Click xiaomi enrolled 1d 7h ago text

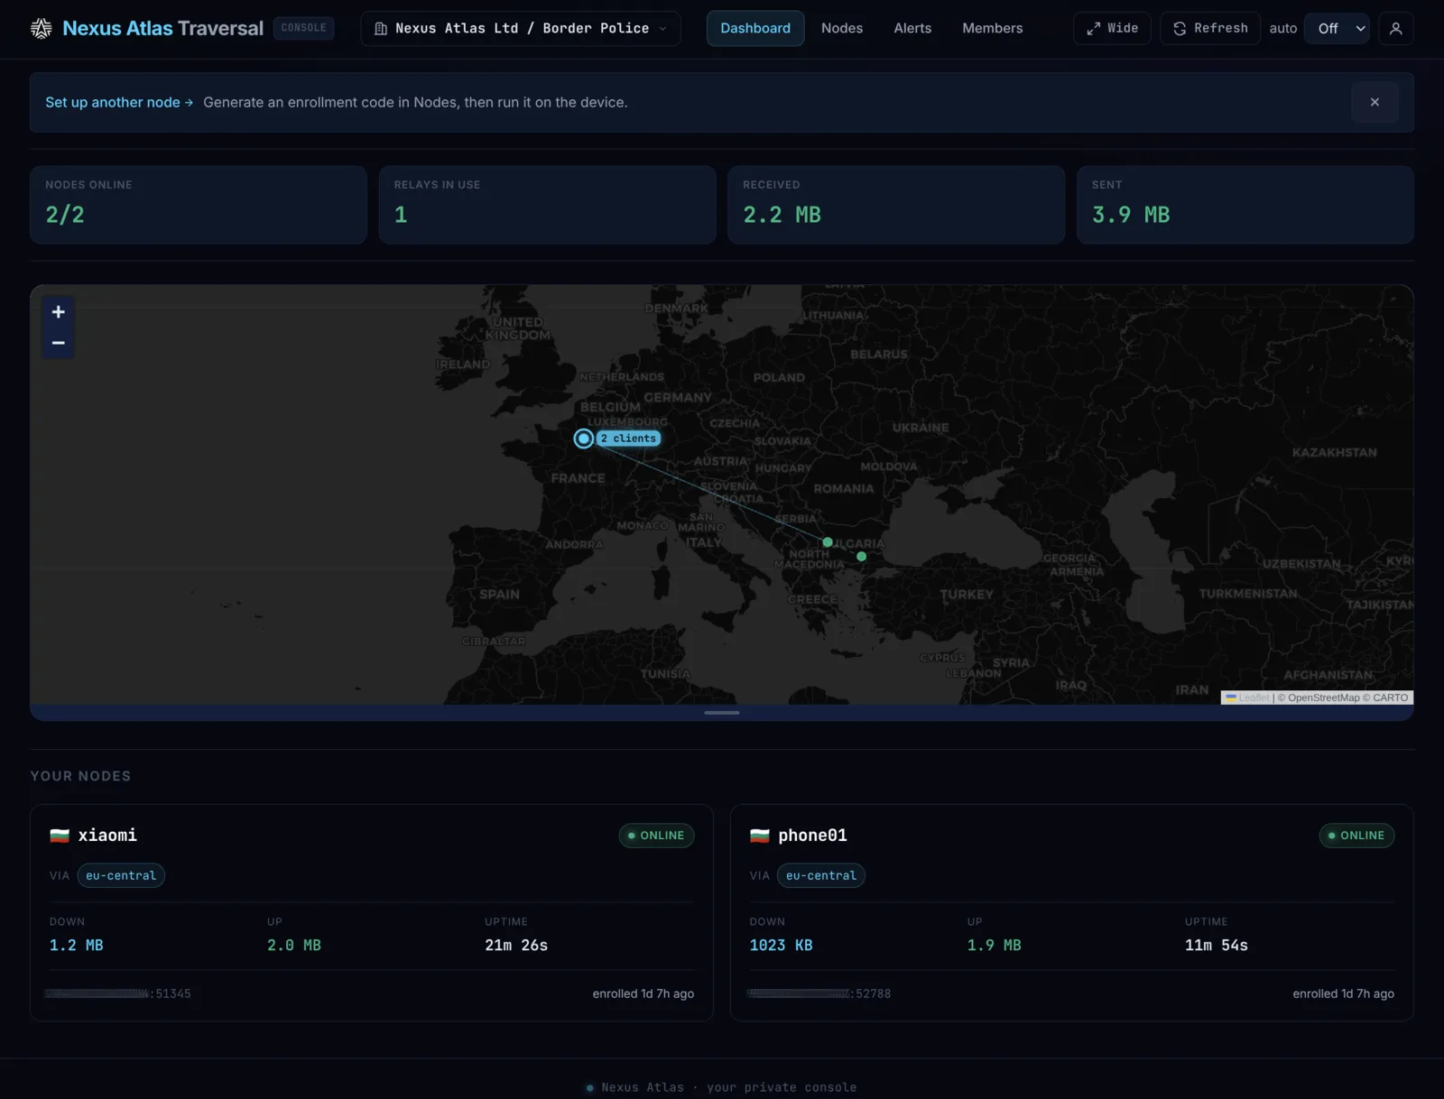click(x=643, y=994)
